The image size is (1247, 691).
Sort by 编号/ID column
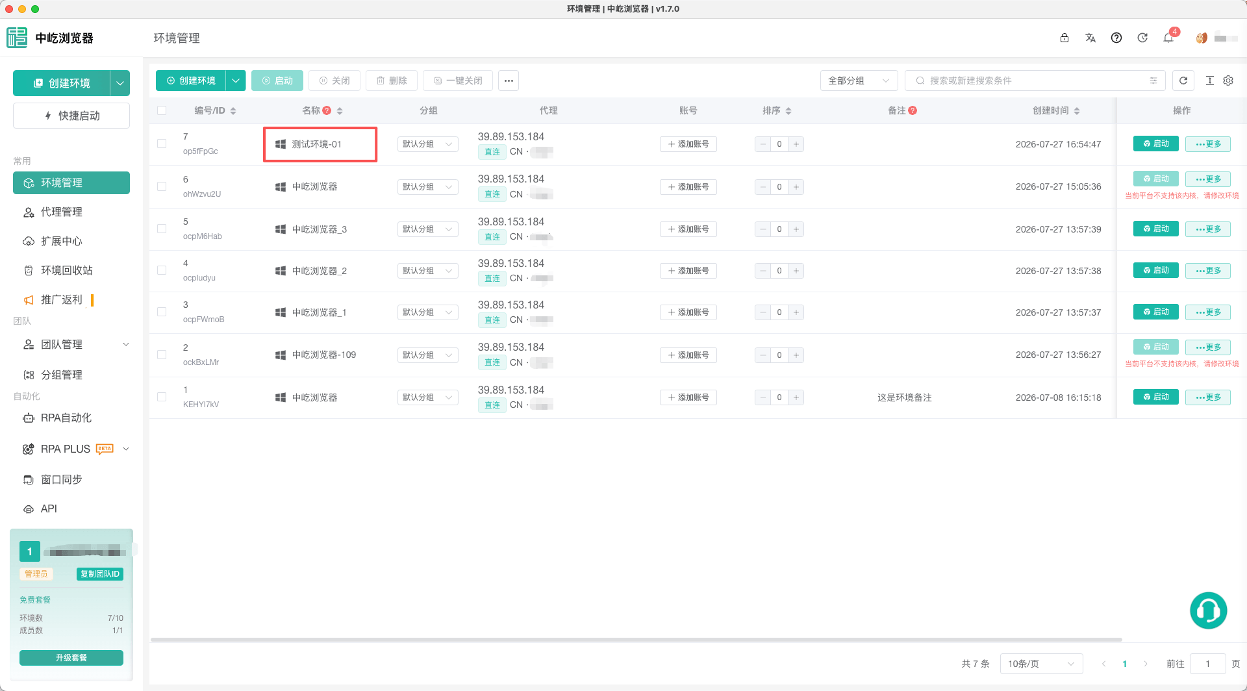tap(233, 111)
